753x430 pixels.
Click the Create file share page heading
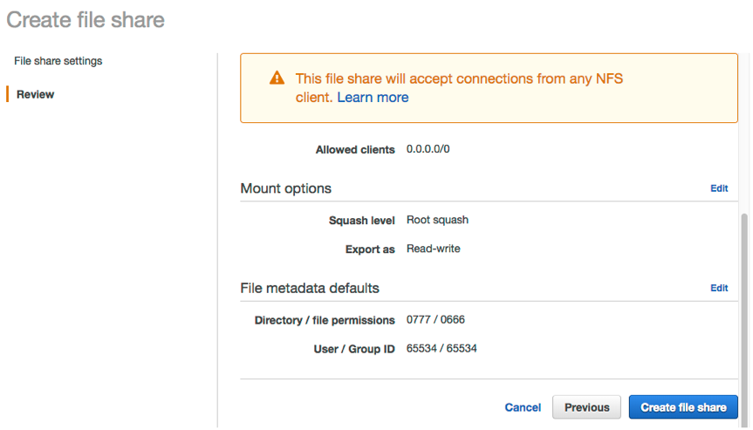pyautogui.click(x=86, y=20)
